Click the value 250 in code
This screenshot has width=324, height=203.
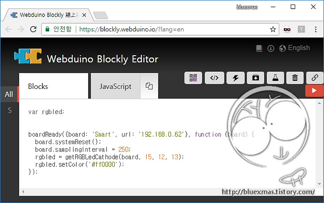pyautogui.click(x=123, y=150)
